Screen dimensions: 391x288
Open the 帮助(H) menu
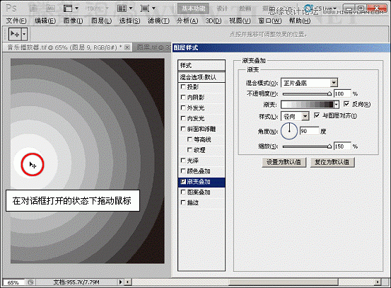click(300, 21)
